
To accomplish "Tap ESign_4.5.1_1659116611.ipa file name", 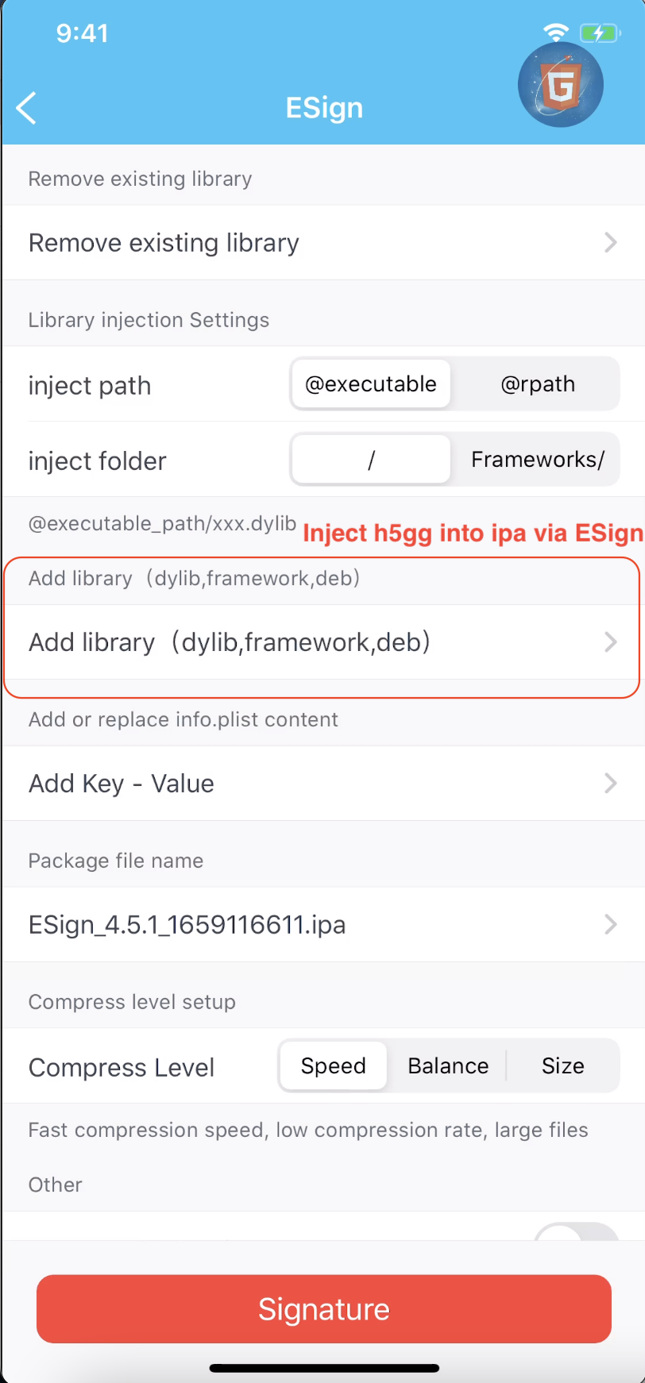I will 187,925.
